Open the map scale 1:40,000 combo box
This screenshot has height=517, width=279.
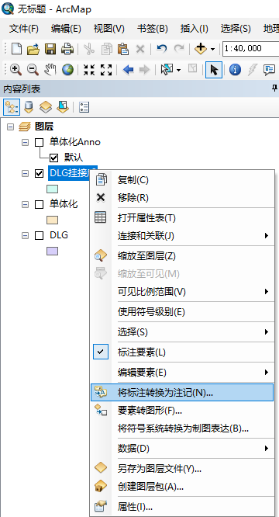point(250,49)
